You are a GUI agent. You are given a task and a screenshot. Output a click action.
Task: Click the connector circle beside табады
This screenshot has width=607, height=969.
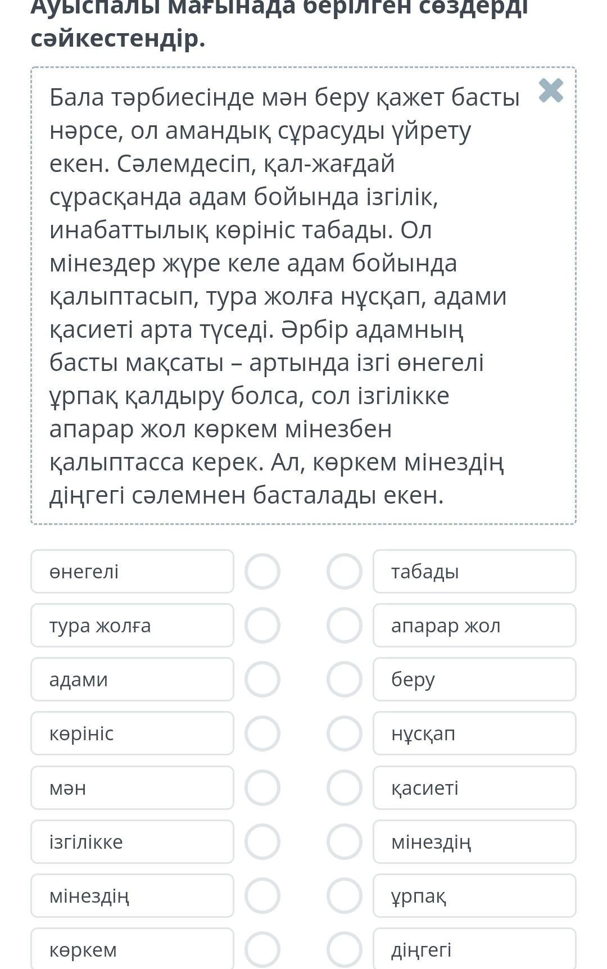[x=345, y=572]
